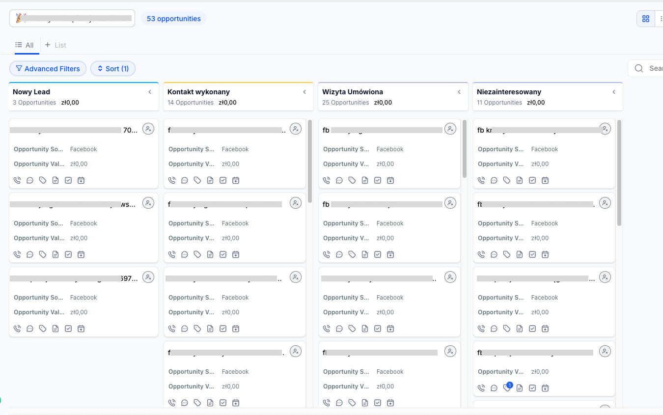The height and width of the screenshot is (415, 663).
Task: Click the add follower icon on the first card
Action: click(148, 129)
